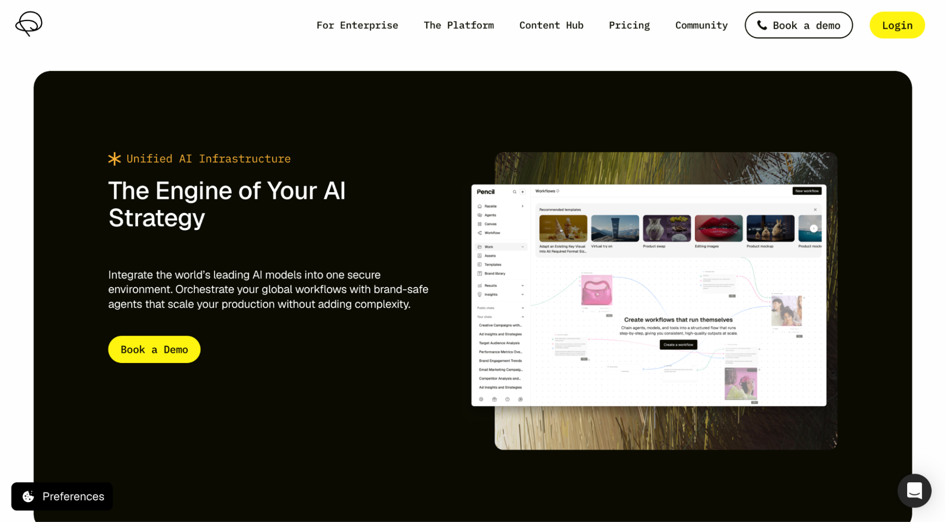Image resolution: width=945 pixels, height=522 pixels.
Task: Click the yellow Book a Demo button
Action: (154, 350)
